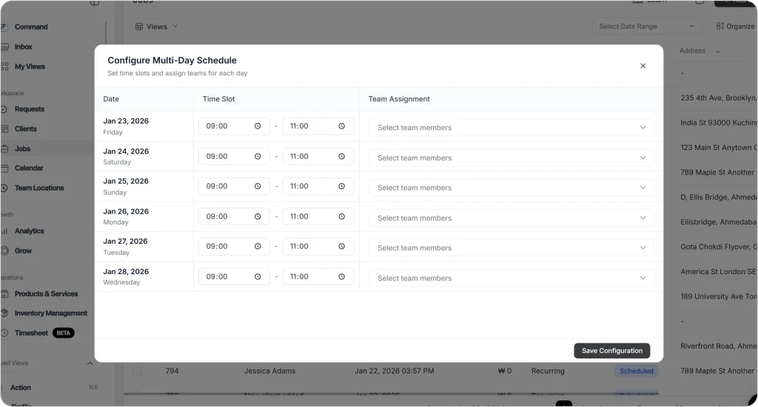
Task: Open Team Locations page
Action: tap(39, 188)
